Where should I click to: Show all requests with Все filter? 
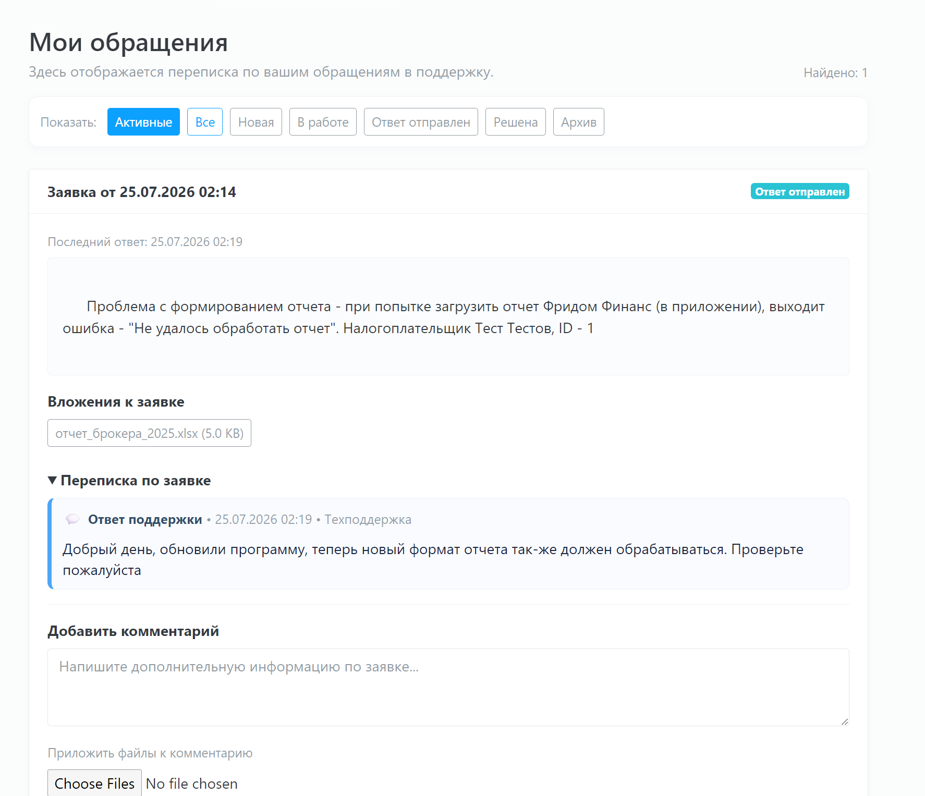pos(205,122)
